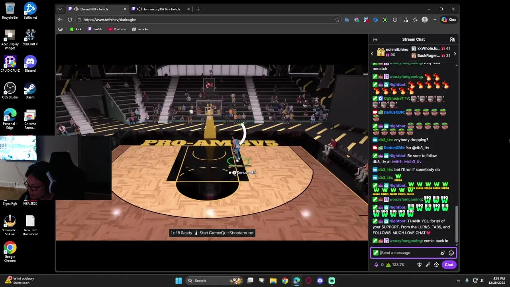
Task: Collapse the Stream Chat panel
Action: coord(375,39)
